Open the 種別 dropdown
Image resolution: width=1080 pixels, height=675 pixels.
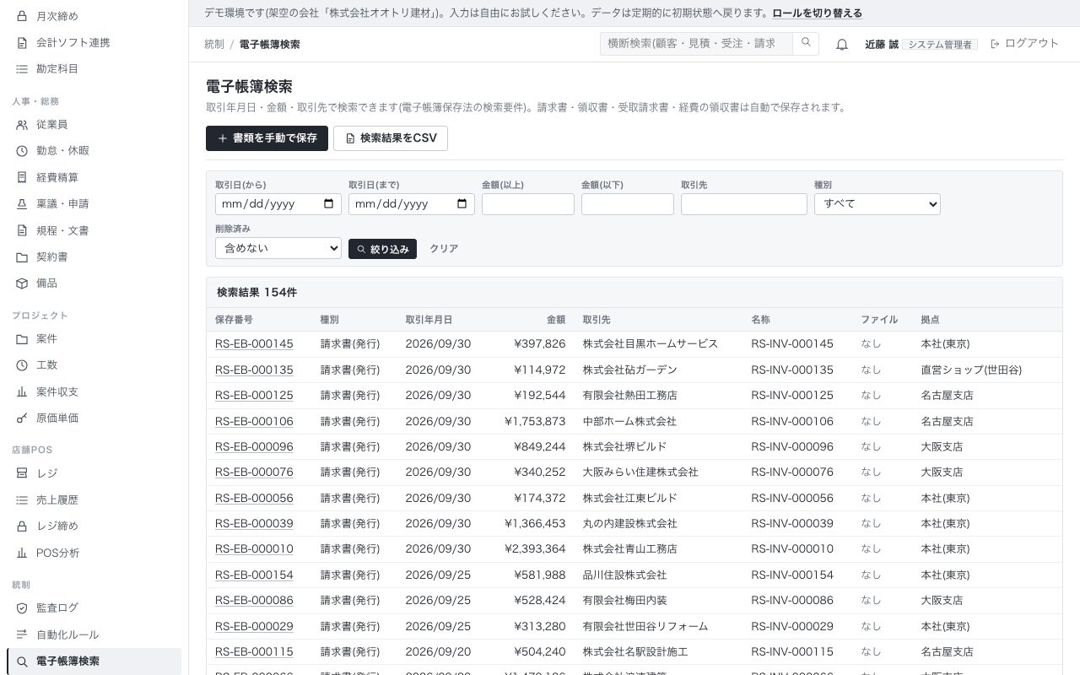coord(877,203)
